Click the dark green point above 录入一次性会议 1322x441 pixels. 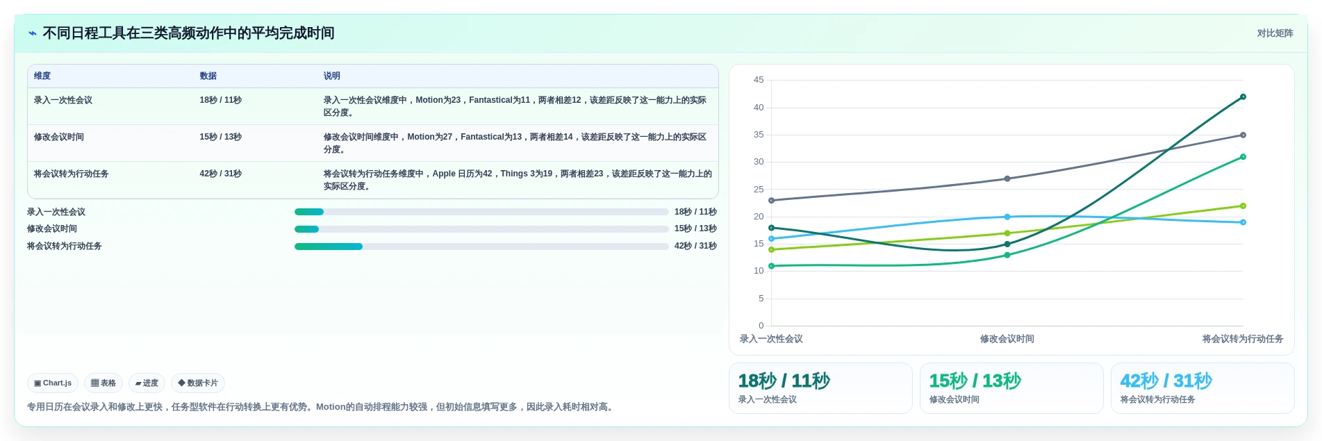point(771,228)
